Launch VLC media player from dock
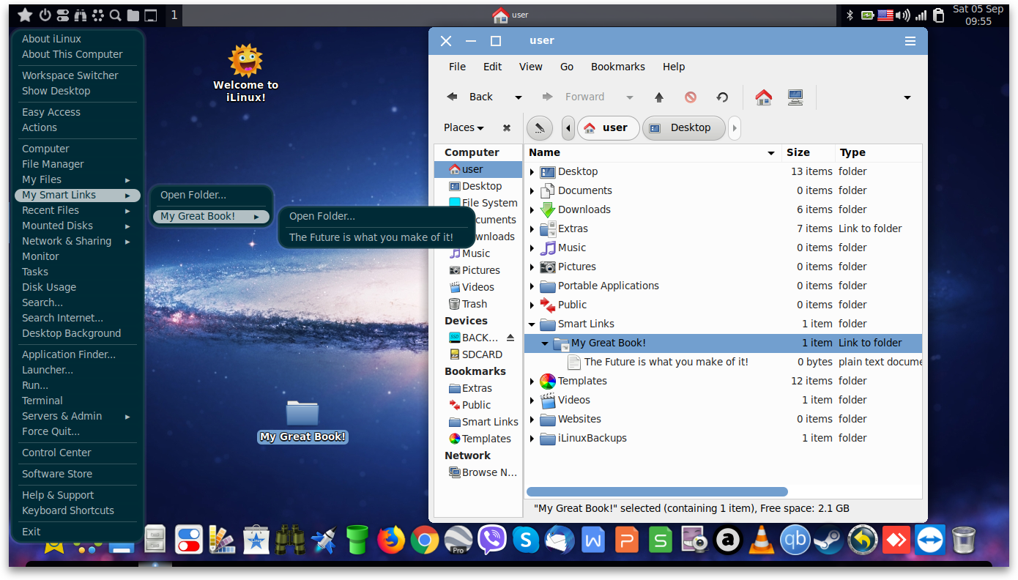 (762, 540)
